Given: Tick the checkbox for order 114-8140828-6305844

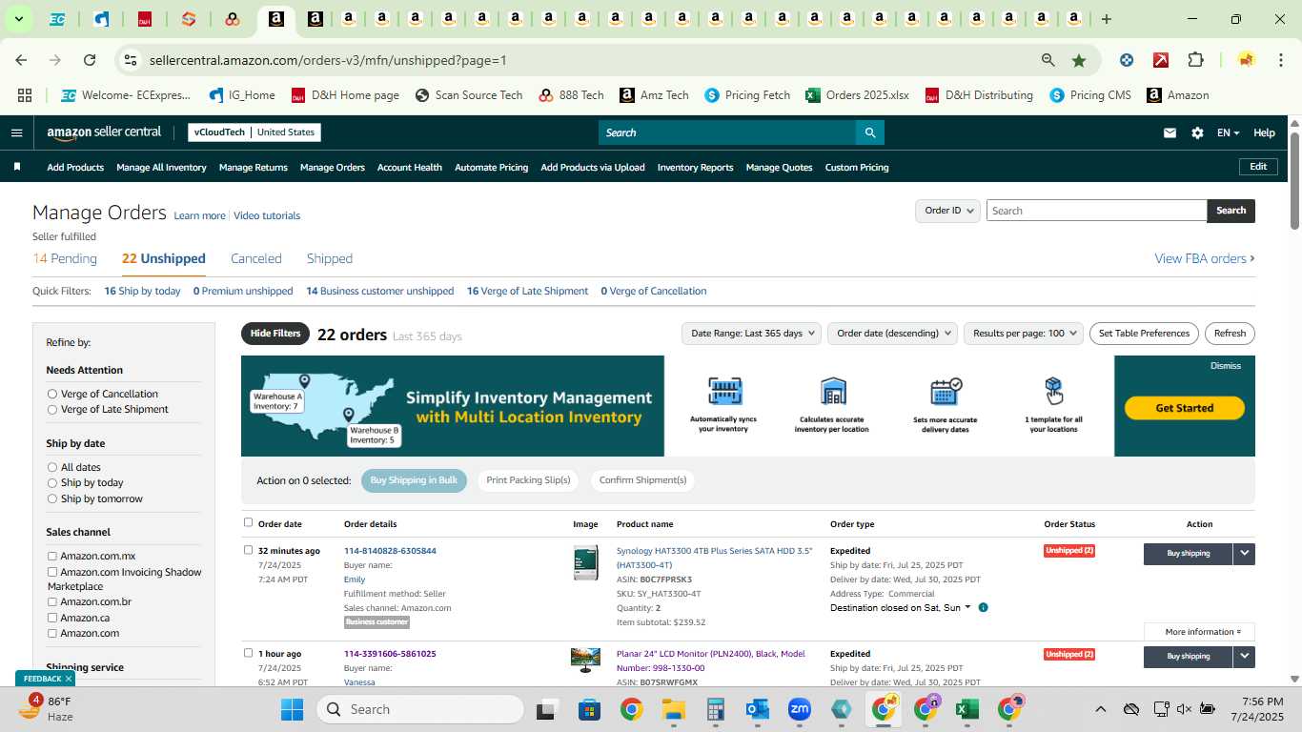Looking at the screenshot, I should 249,550.
